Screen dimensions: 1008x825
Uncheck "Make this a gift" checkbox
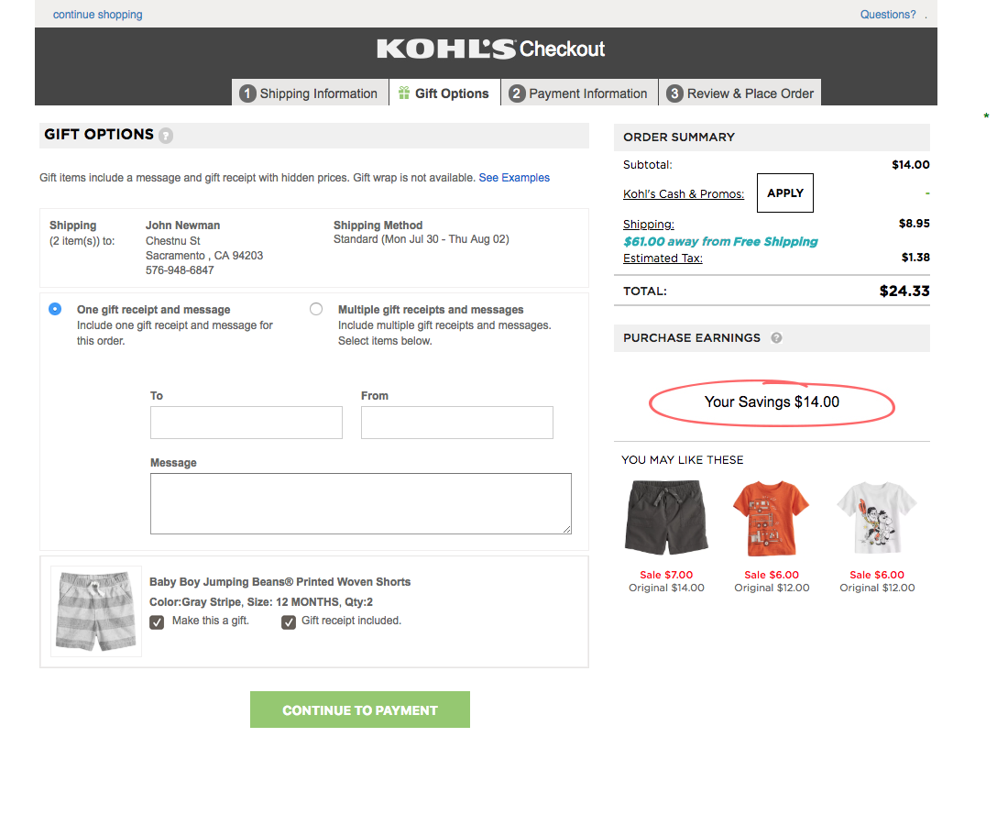click(156, 621)
